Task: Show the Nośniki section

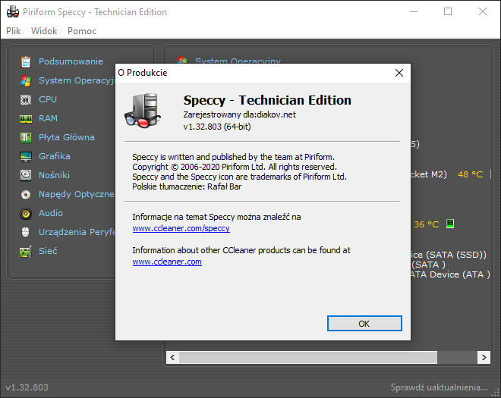Action: (x=54, y=175)
